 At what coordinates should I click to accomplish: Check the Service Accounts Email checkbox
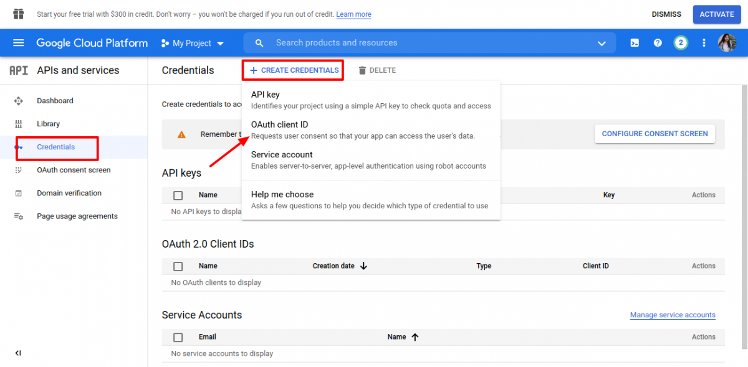click(178, 337)
